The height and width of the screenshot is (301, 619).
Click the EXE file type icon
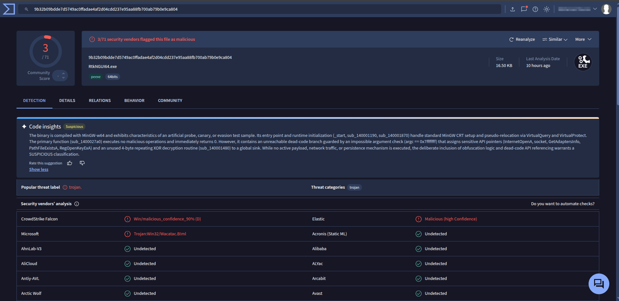pos(583,62)
